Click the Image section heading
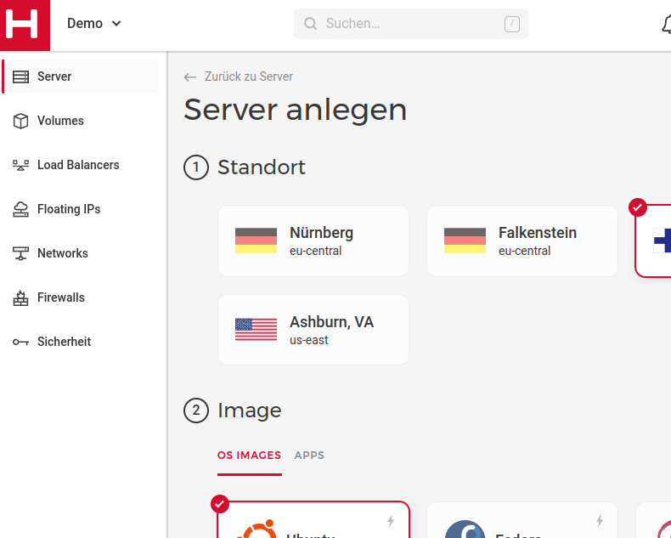Image resolution: width=671 pixels, height=538 pixels. tap(250, 411)
